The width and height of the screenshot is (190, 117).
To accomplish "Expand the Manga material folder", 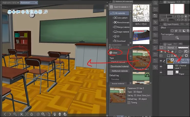I will (113, 27).
